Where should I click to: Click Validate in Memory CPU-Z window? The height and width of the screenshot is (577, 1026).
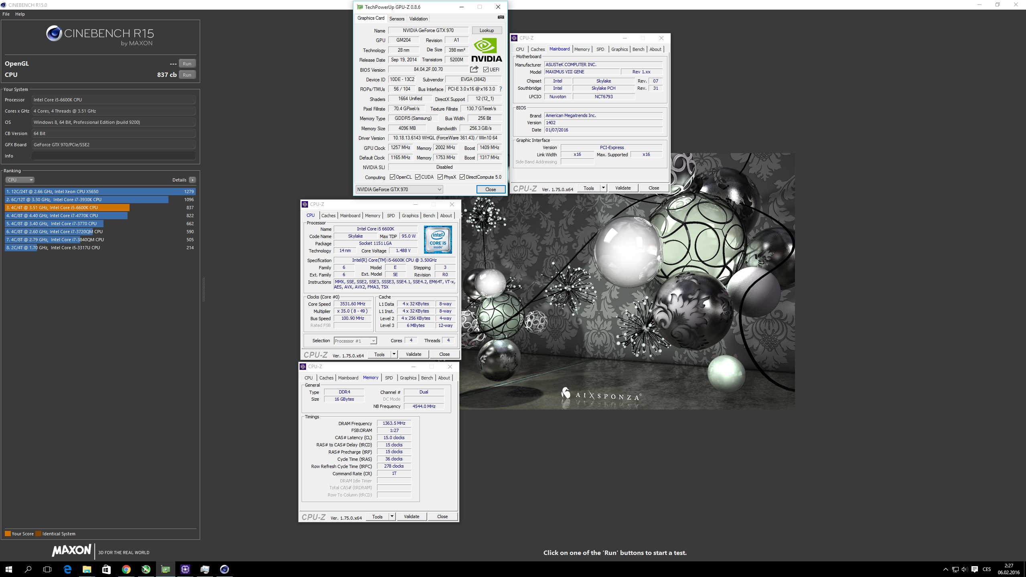pos(412,516)
